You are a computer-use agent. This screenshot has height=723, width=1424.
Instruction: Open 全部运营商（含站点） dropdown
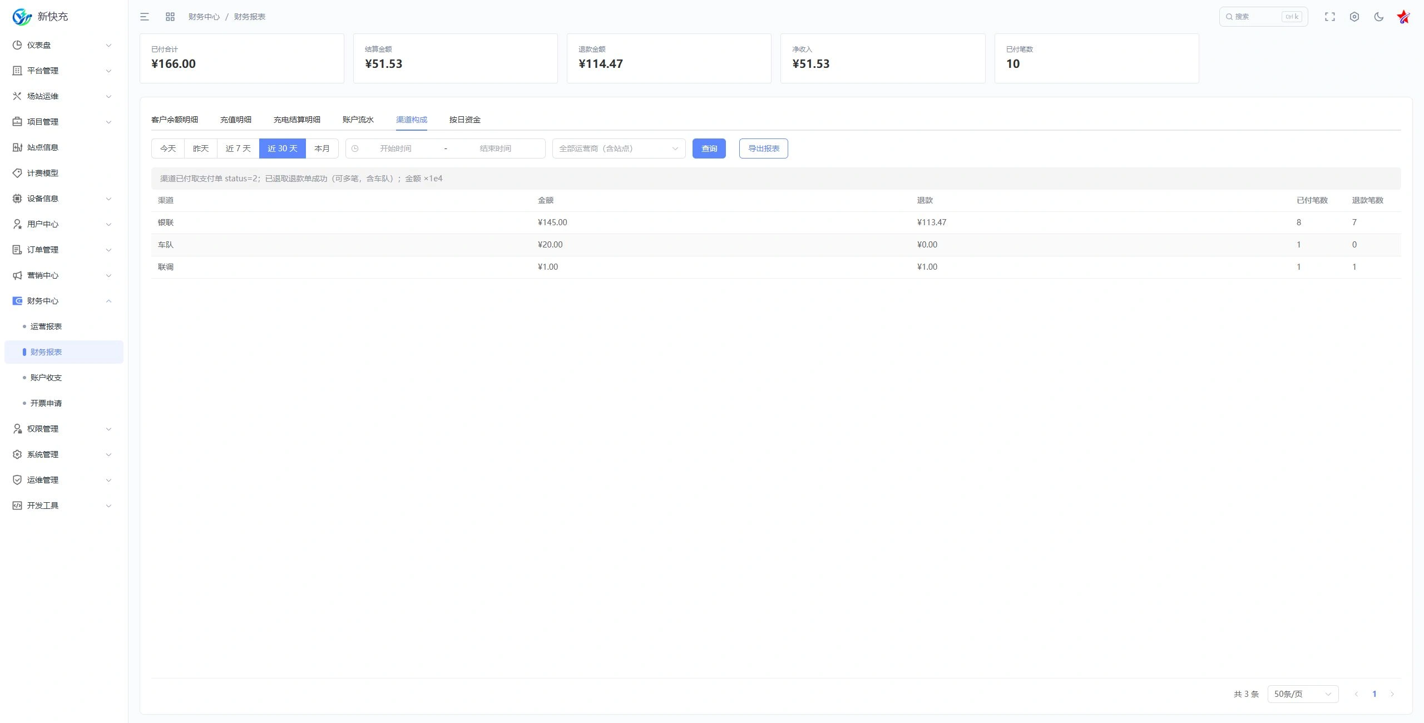point(619,148)
